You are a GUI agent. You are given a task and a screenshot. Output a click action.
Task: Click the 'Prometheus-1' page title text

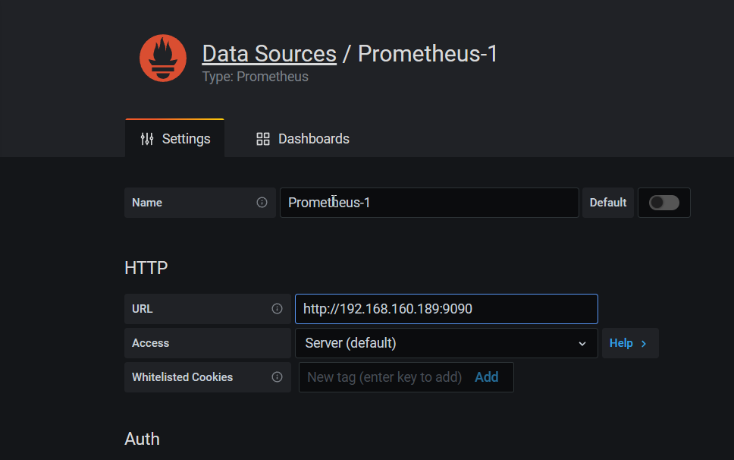(428, 53)
